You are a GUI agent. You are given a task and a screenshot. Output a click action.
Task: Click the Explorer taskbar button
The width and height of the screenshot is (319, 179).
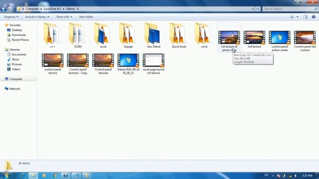coord(33,176)
